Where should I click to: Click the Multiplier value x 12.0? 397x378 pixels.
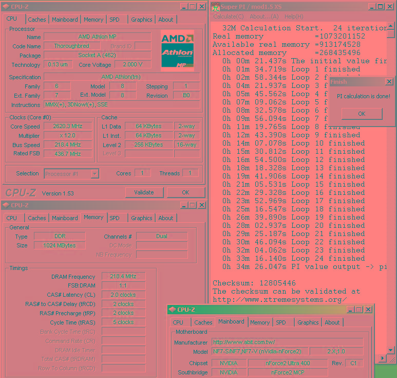(x=68, y=135)
